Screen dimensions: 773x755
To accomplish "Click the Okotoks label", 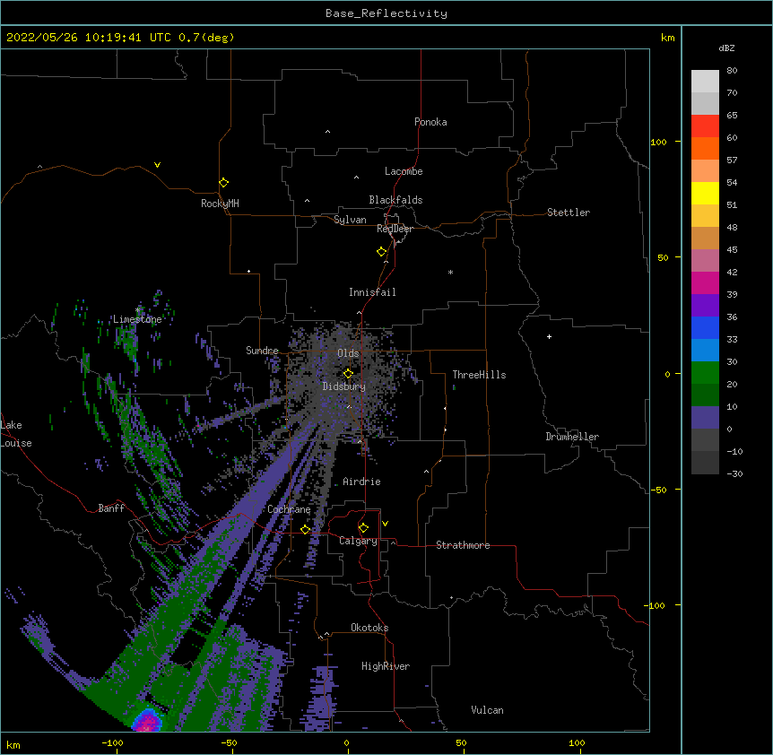I will (x=369, y=628).
